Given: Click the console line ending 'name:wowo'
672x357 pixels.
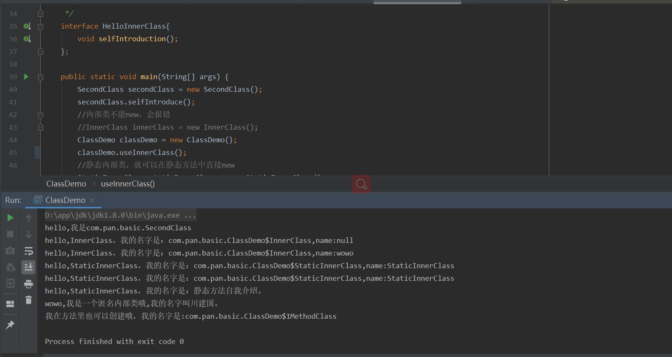Looking at the screenshot, I should pyautogui.click(x=199, y=253).
